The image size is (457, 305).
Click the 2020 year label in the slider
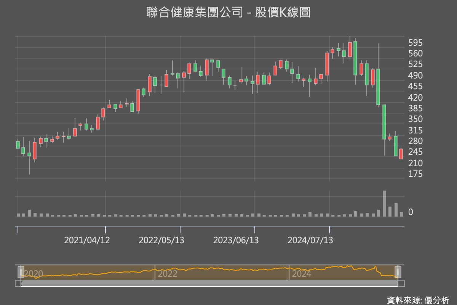(x=34, y=274)
